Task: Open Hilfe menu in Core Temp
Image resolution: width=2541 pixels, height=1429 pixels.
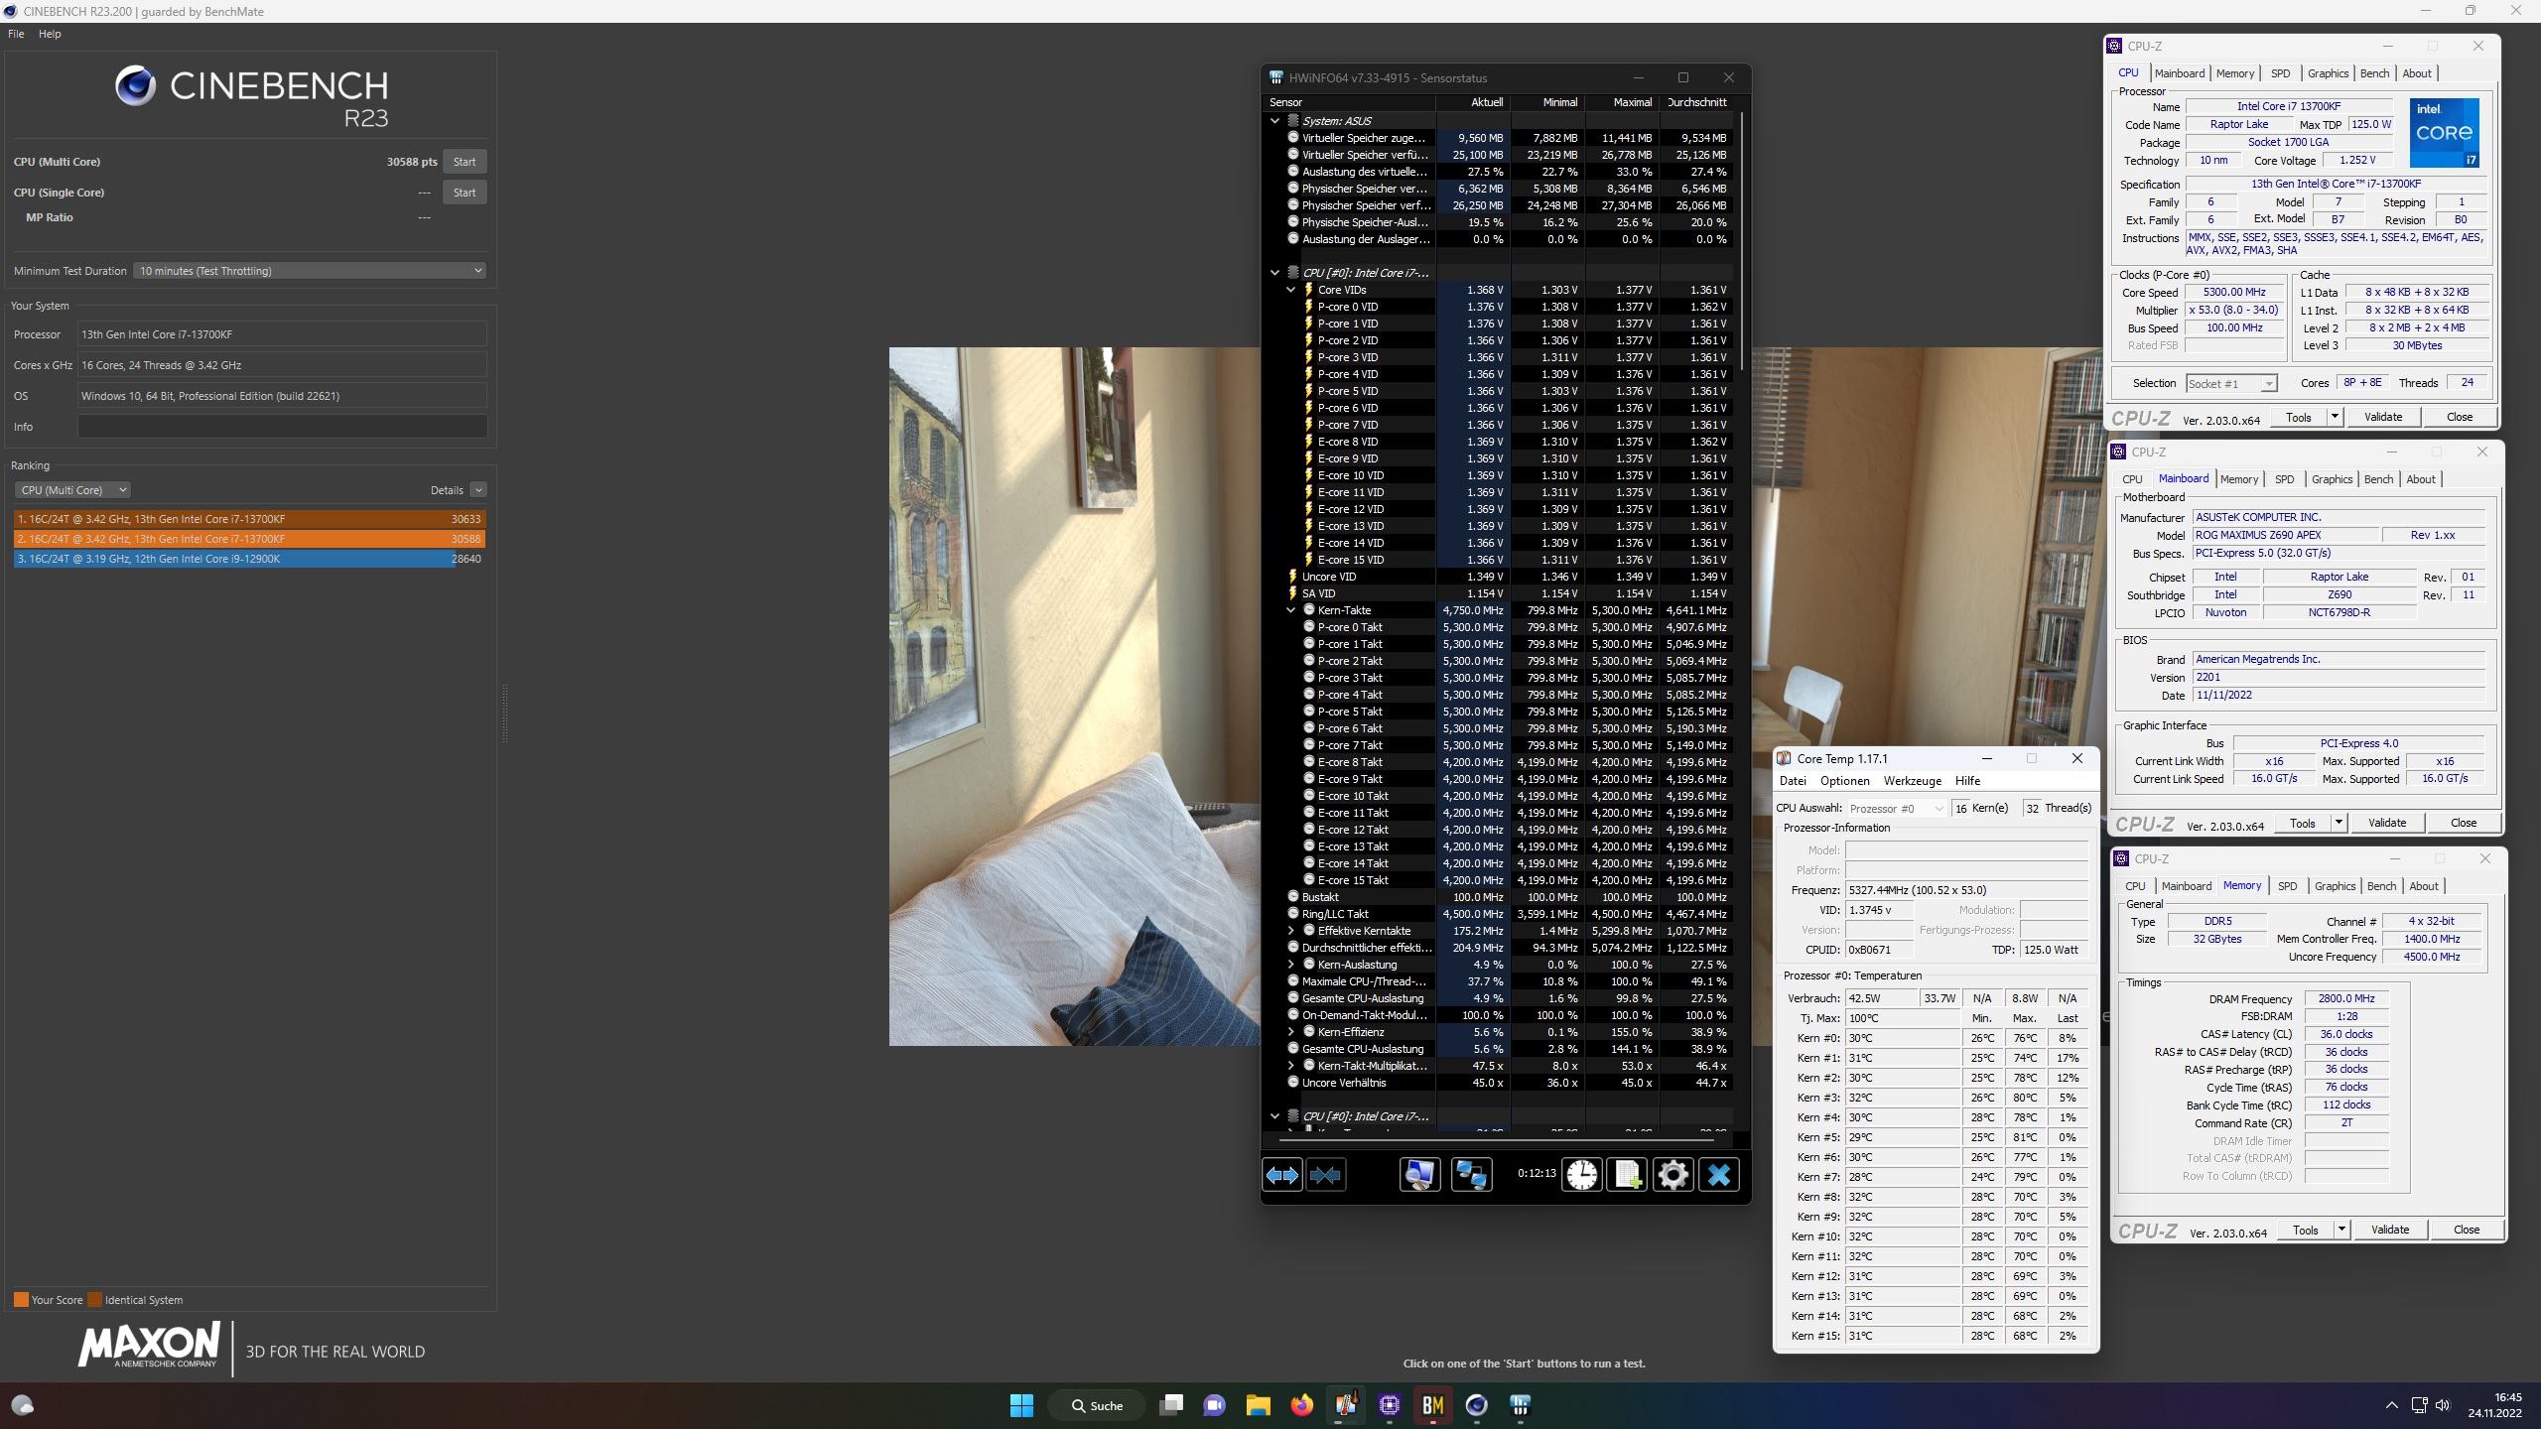Action: (1967, 781)
